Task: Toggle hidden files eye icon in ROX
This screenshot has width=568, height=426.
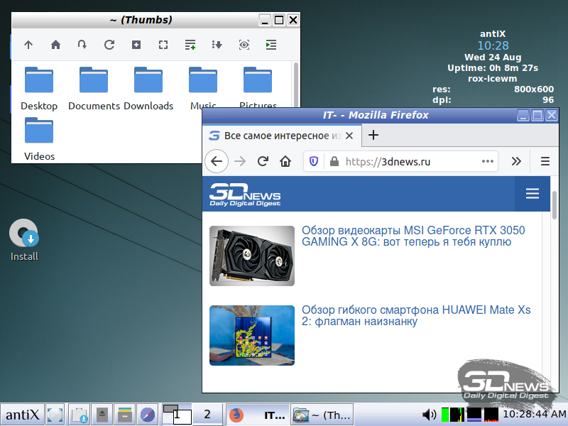Action: coord(244,45)
